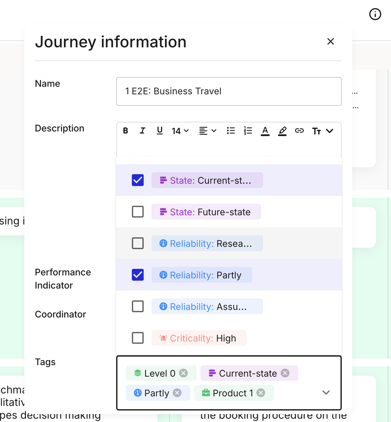Remove the Partly tag

177,393
